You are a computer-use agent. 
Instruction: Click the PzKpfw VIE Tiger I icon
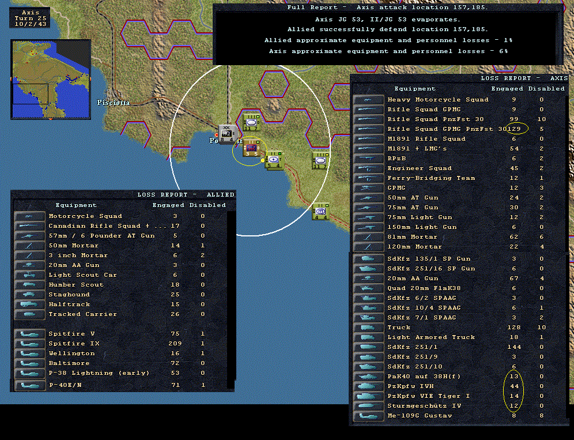tap(368, 396)
